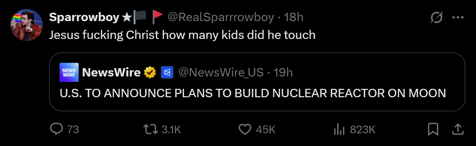Like the tweet with the heart icon
The image size is (476, 146).
[x=245, y=129]
